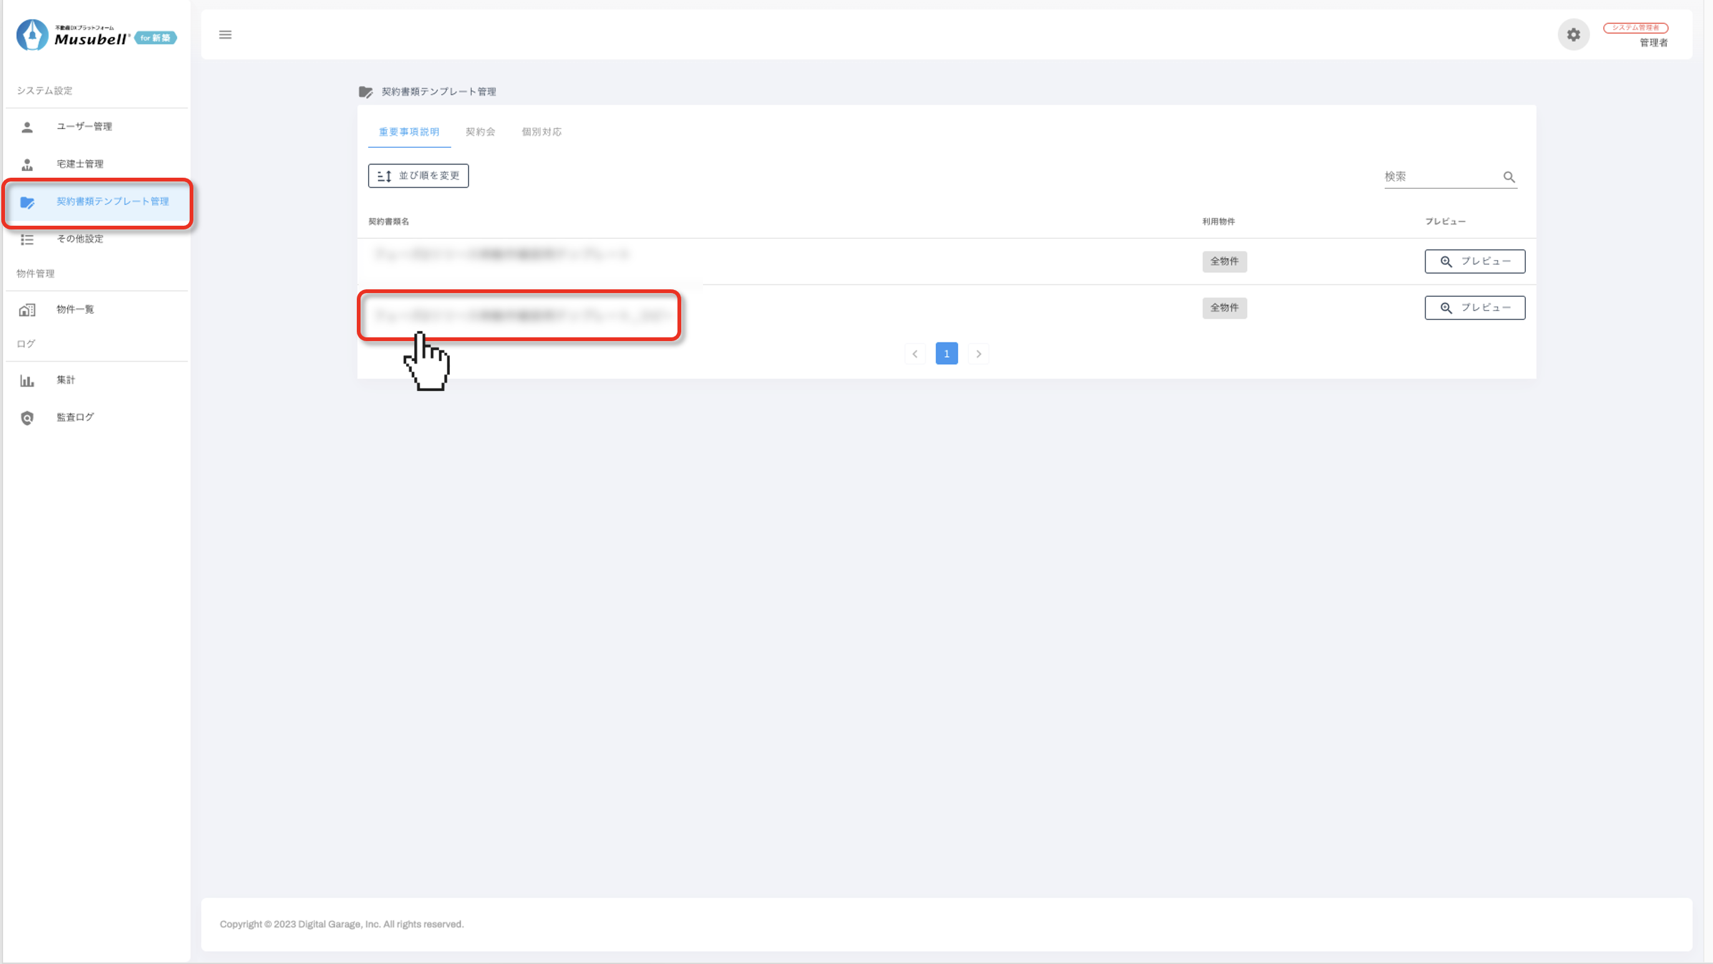Click the hamburger menu icon
Screen dimensions: 1713x964
coord(225,34)
